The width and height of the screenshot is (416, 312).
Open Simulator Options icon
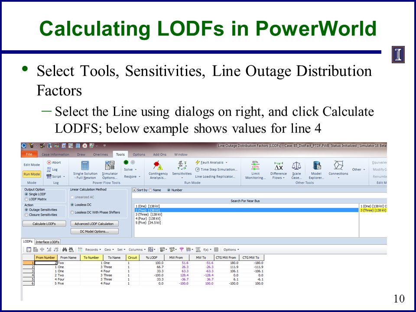point(110,166)
